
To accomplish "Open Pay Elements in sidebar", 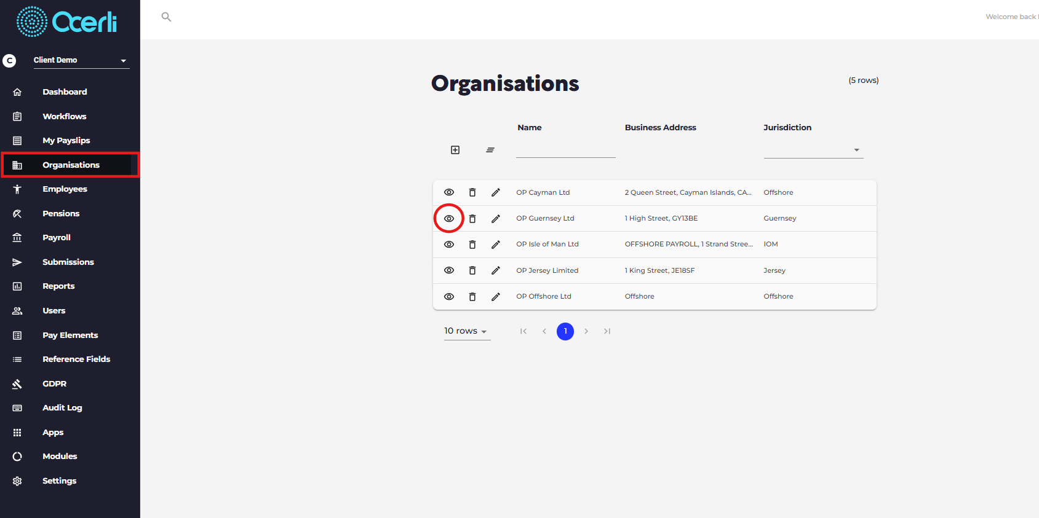I will tap(70, 335).
